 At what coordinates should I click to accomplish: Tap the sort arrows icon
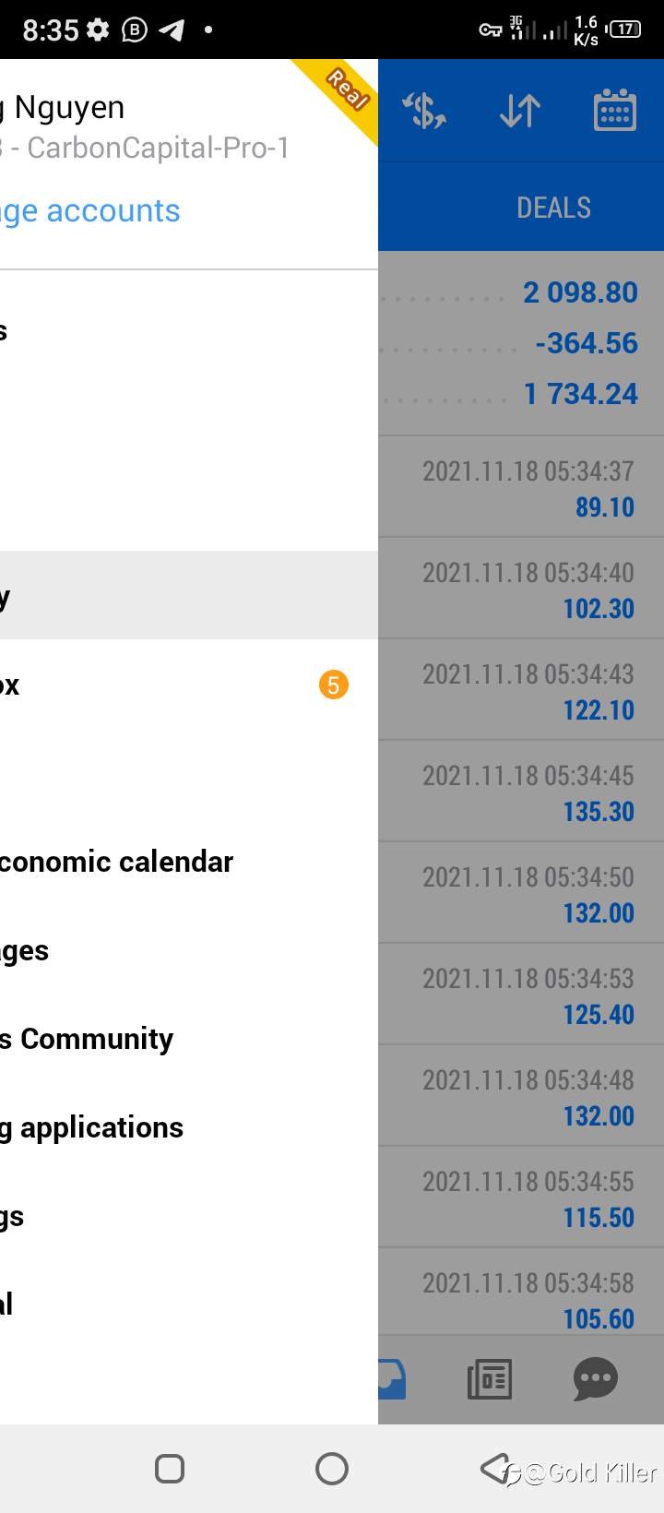coord(520,112)
